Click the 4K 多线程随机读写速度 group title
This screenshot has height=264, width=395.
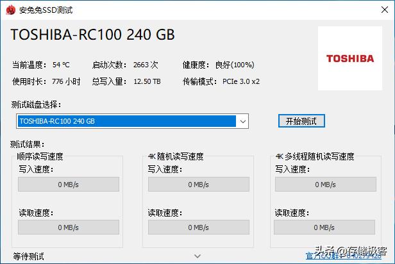coord(315,156)
